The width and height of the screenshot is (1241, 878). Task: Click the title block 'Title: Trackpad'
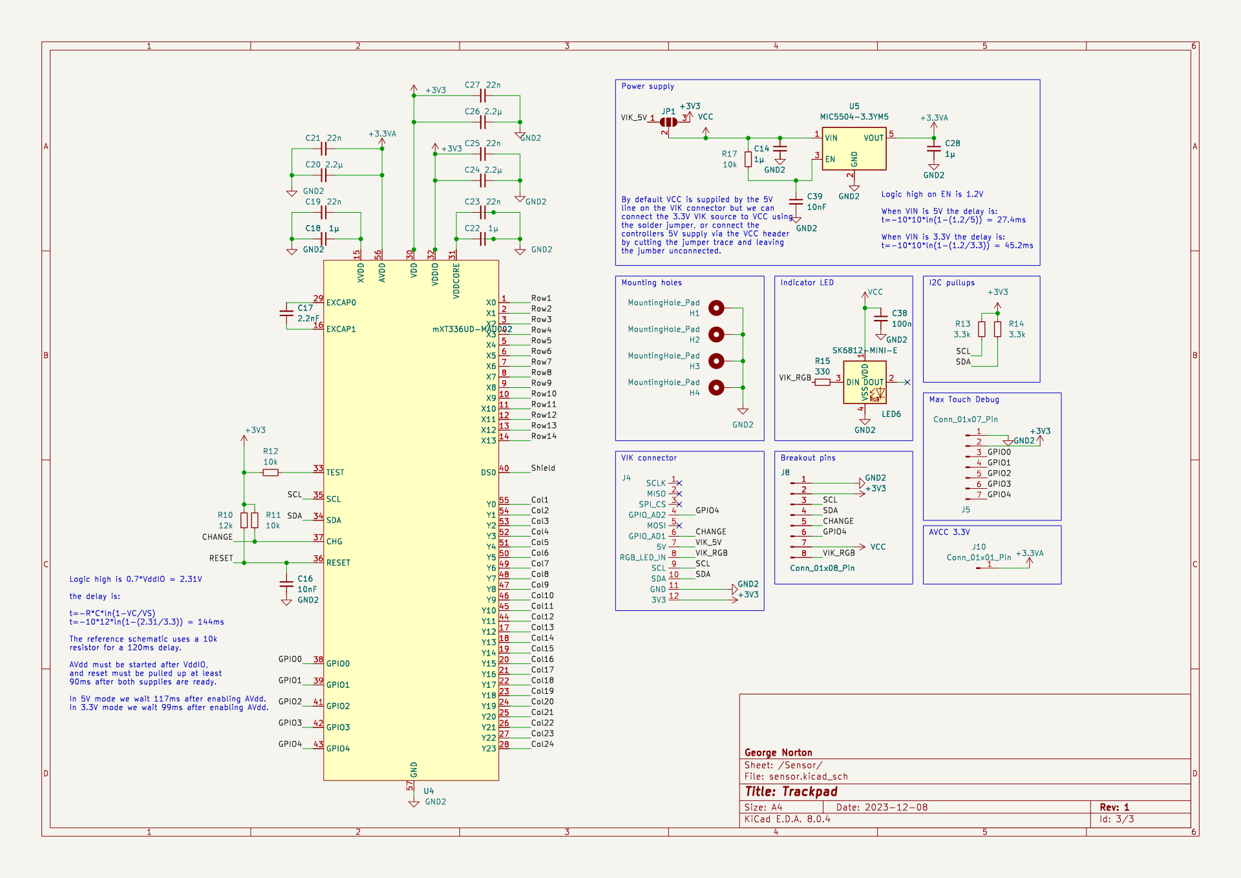point(790,791)
